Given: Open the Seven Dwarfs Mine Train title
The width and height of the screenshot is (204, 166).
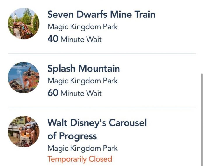Looking at the screenshot, I should [x=101, y=14].
